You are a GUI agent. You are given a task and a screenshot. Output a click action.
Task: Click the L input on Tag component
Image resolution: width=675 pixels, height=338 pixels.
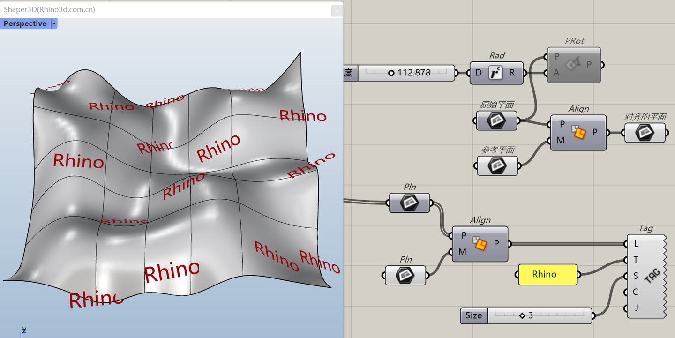pyautogui.click(x=636, y=244)
